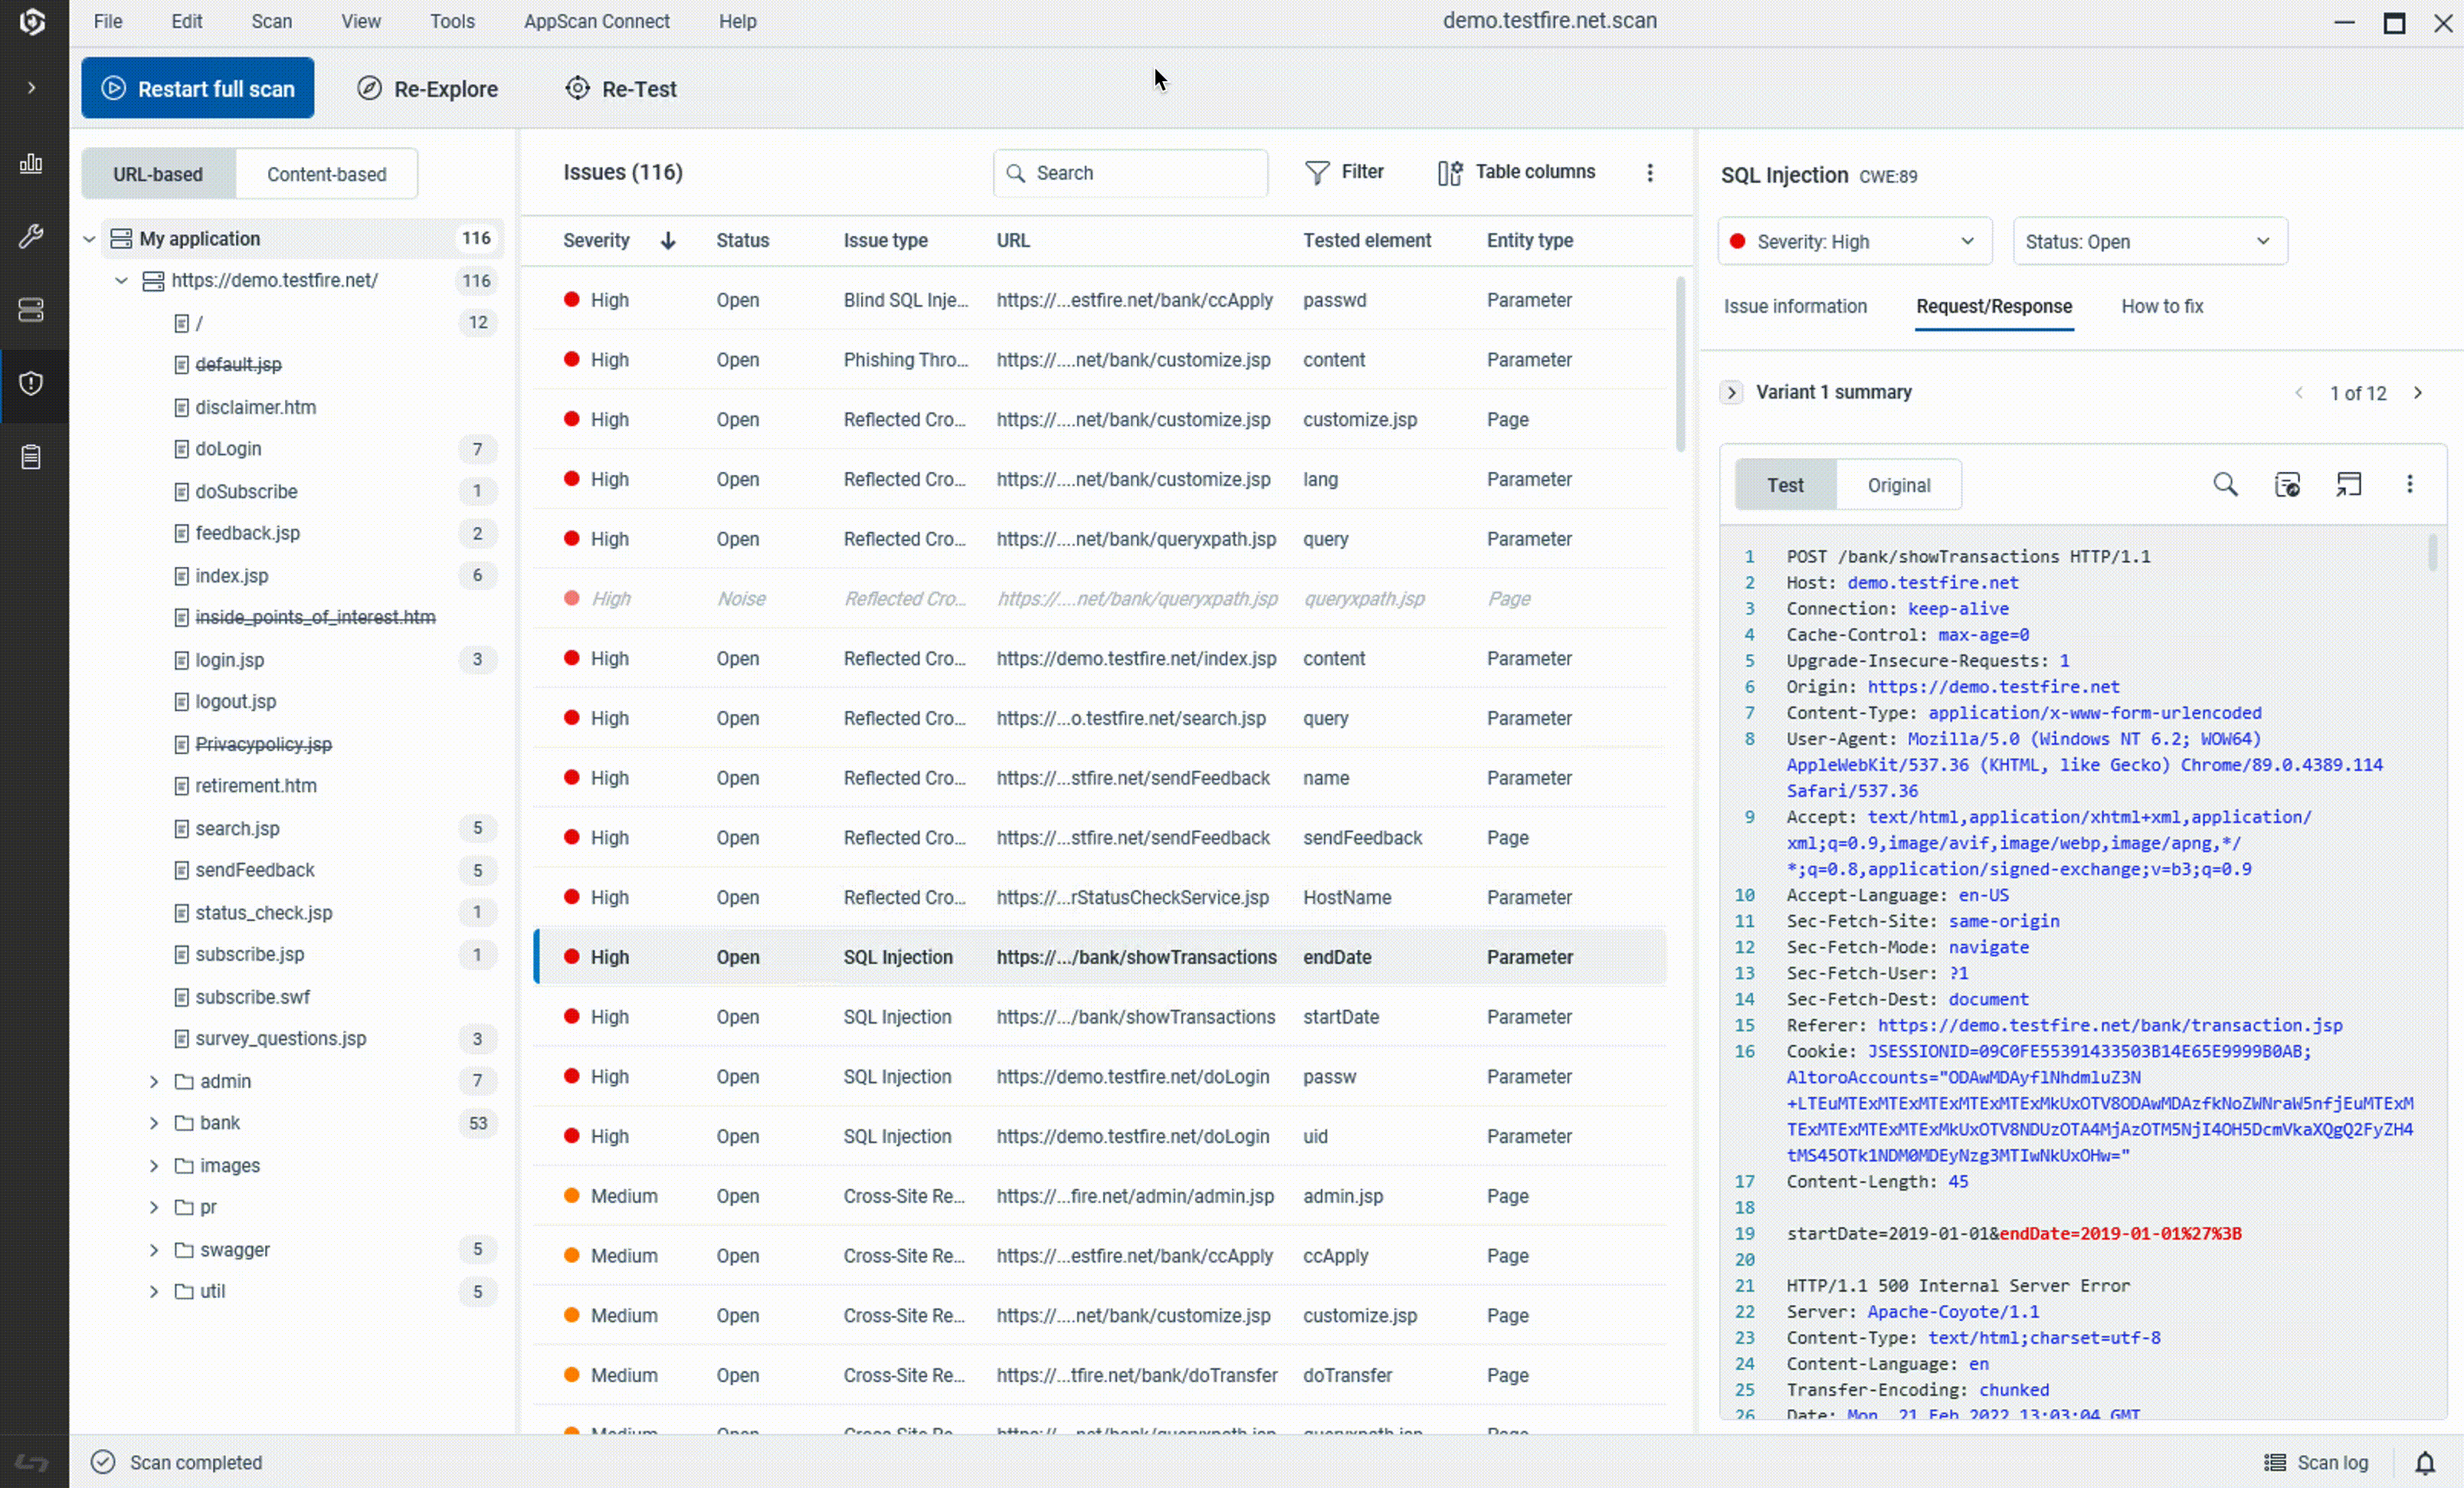Select survey_questions.jsp in tree

(x=280, y=1039)
